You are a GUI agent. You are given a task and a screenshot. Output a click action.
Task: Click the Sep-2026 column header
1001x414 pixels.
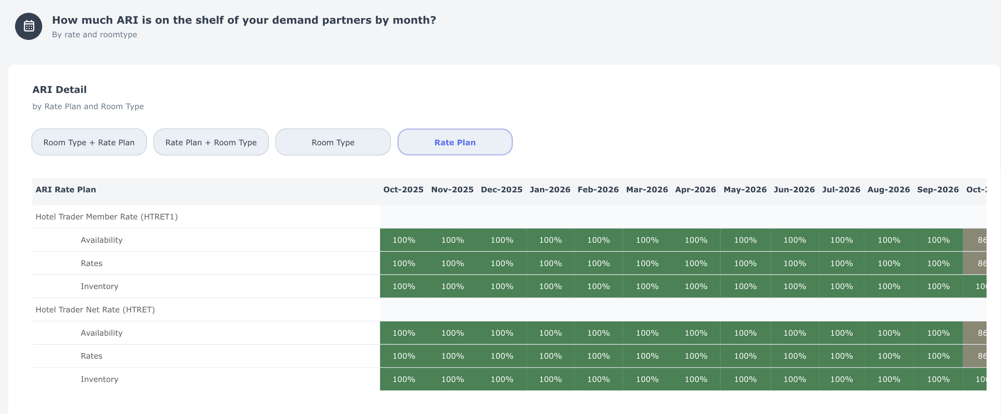[937, 190]
